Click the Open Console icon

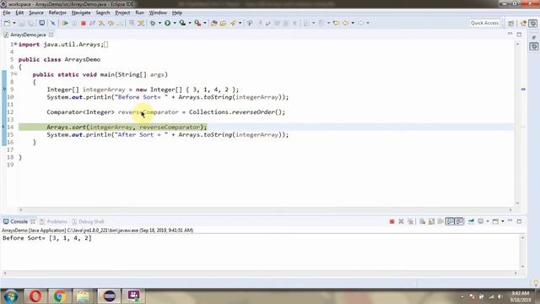(495, 221)
